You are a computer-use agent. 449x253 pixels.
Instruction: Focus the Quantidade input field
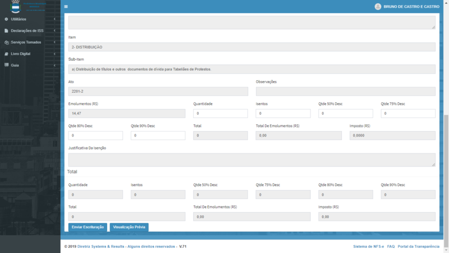(x=220, y=114)
